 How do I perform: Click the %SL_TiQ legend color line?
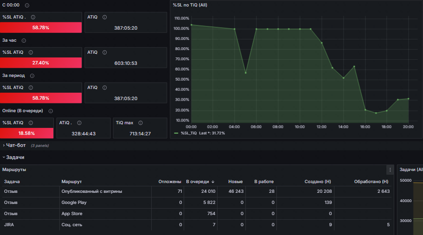(176, 133)
